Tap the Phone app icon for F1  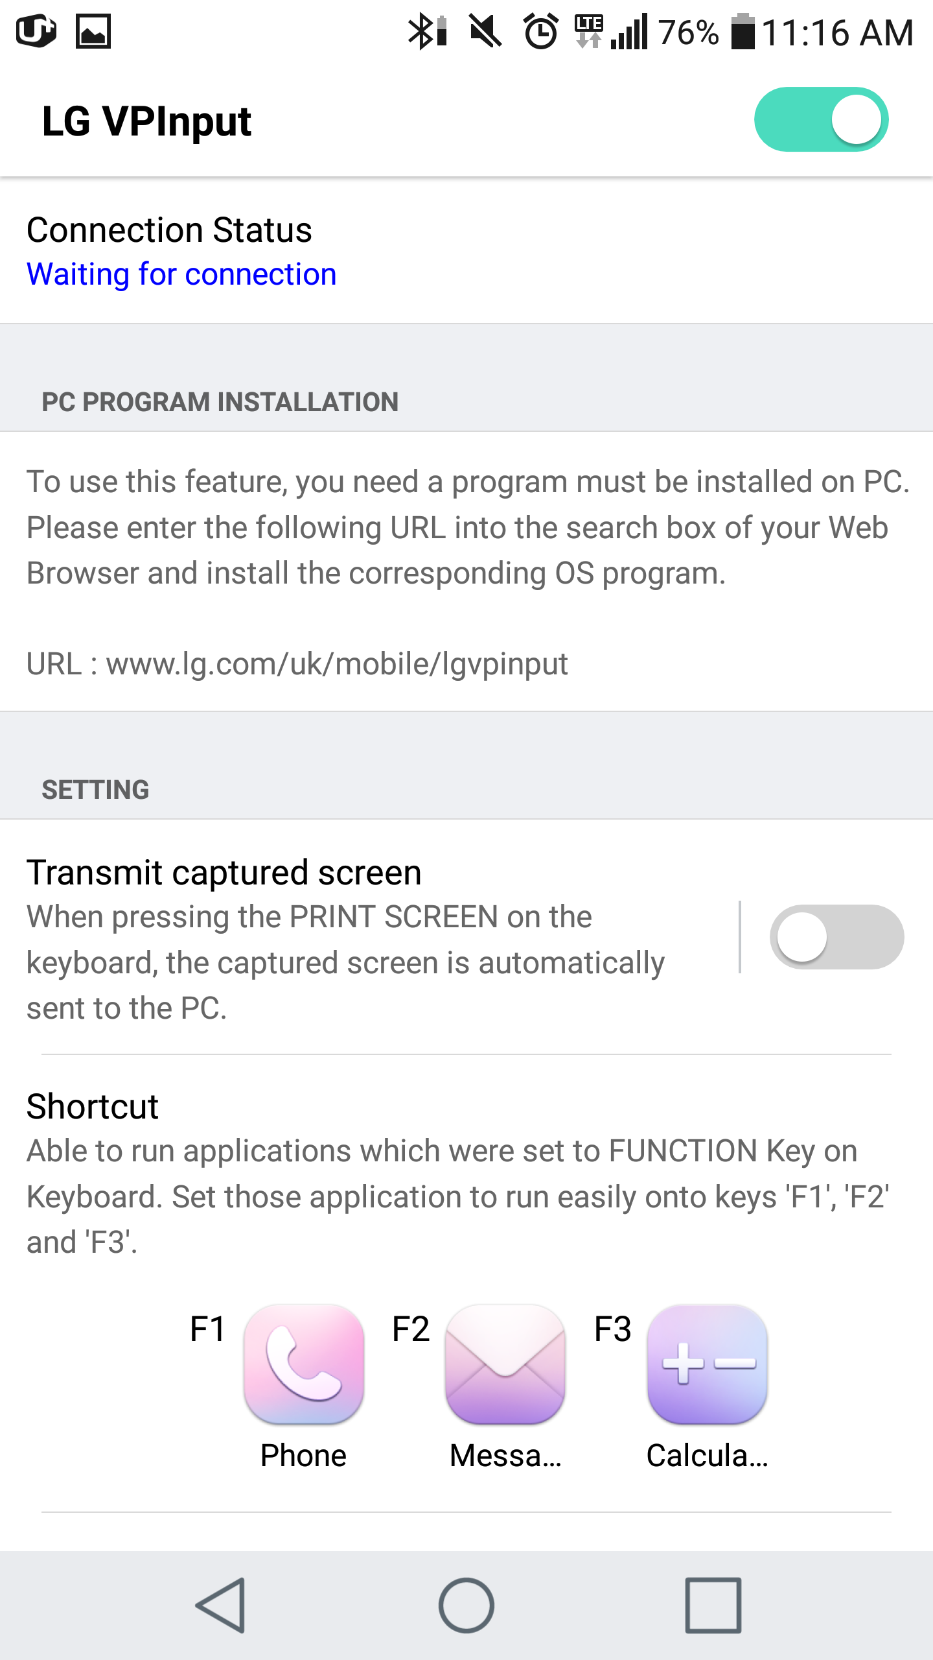(x=303, y=1364)
